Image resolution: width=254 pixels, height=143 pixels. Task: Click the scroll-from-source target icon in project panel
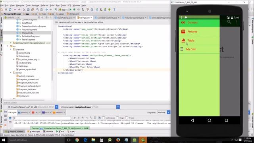[x=39, y=17]
